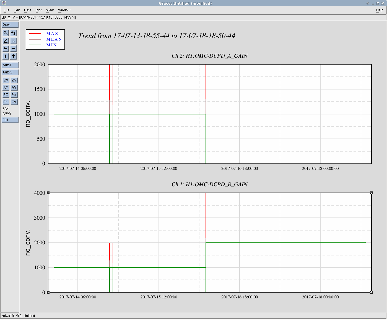387x320 pixels.
Task: Open the Window menu
Action: pos(64,10)
